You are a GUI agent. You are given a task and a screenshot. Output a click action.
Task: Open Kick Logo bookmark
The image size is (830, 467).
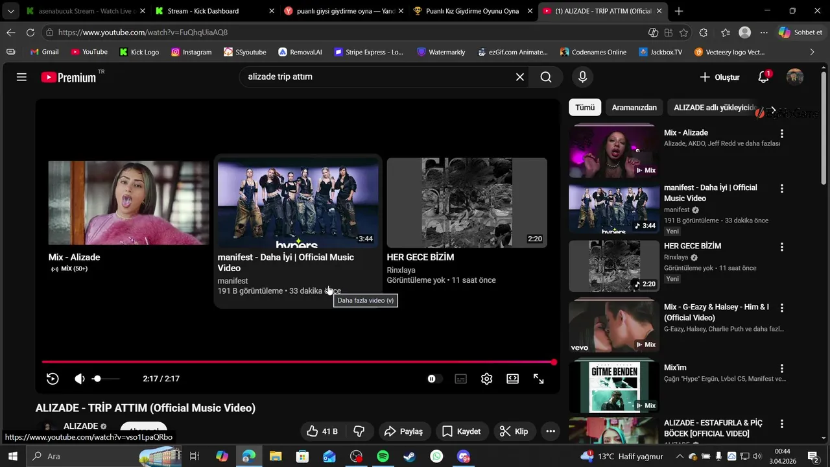pyautogui.click(x=139, y=52)
